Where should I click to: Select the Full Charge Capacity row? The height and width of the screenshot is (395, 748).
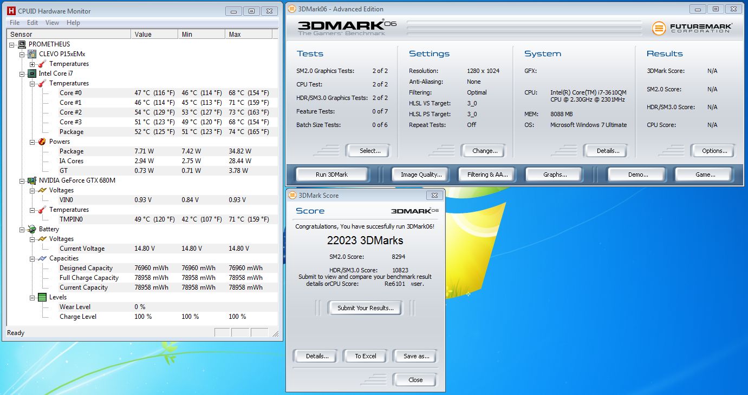pos(142,278)
